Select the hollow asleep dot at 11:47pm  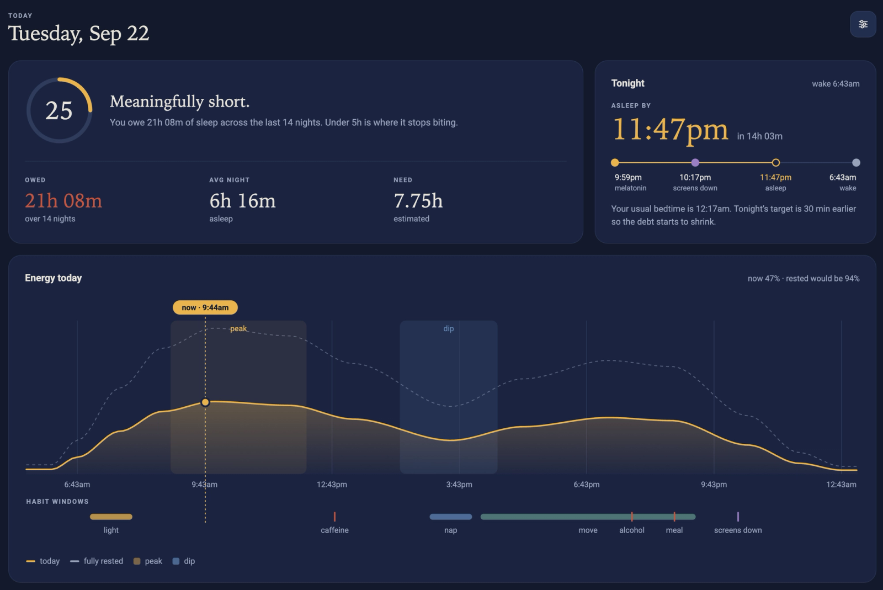click(775, 162)
